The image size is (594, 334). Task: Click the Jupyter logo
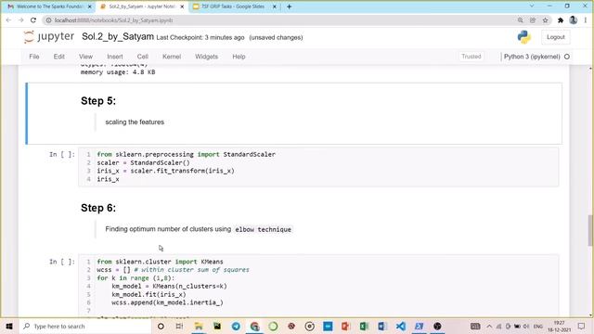coord(48,37)
